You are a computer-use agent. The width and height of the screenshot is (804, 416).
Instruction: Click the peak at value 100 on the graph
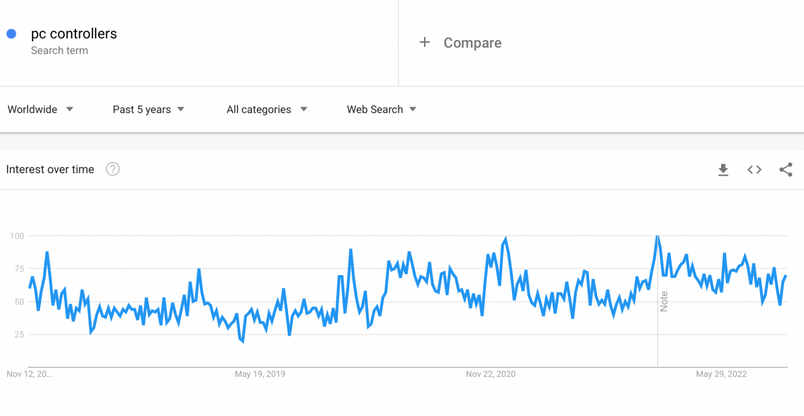pos(658,236)
